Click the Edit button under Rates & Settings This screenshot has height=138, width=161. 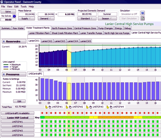coord(19,101)
